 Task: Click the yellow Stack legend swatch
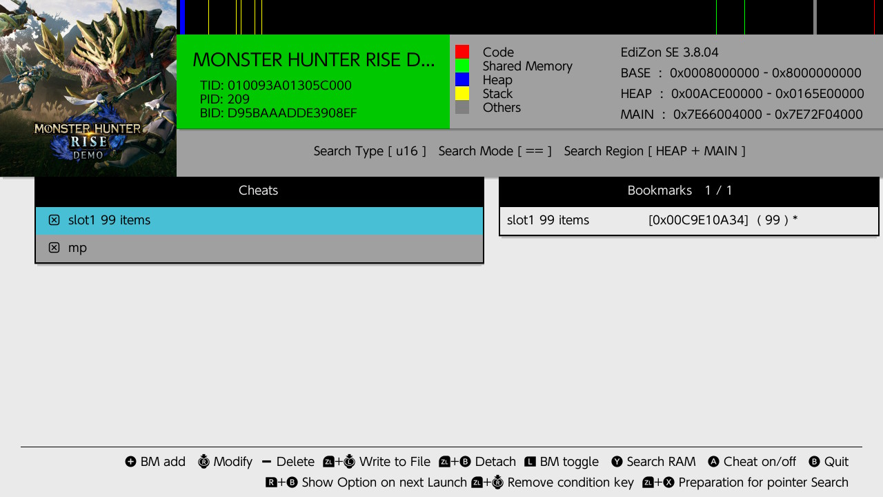462,93
